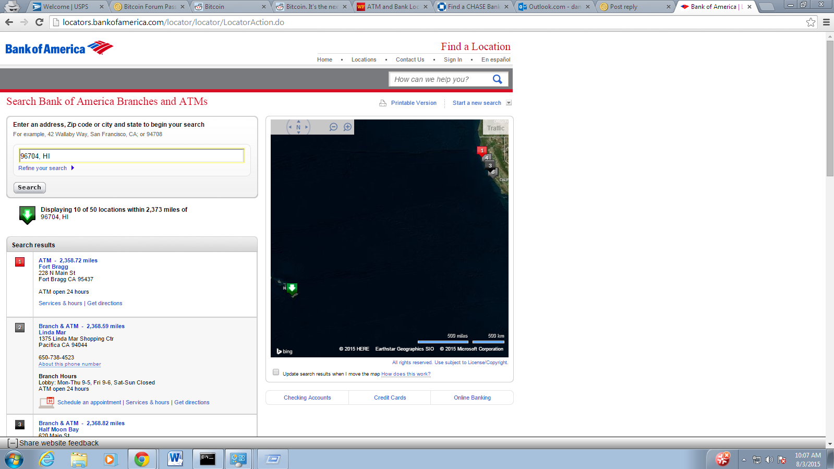Switch to the Outlook.com tab
Image resolution: width=834 pixels, height=469 pixels.
coord(554,7)
